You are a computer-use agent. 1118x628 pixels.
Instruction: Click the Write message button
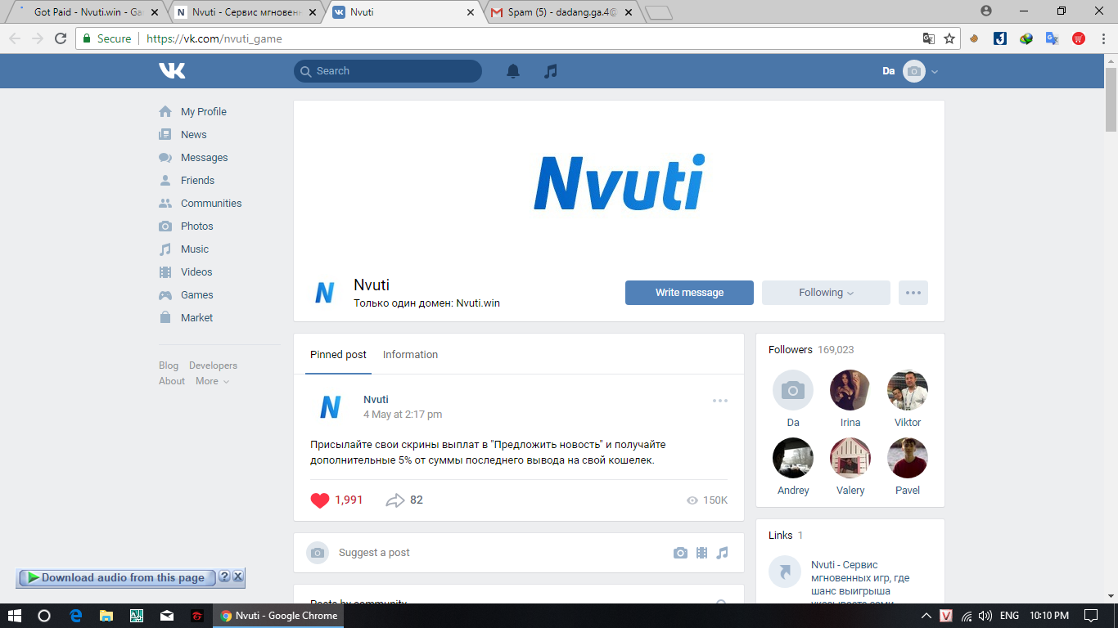point(689,293)
